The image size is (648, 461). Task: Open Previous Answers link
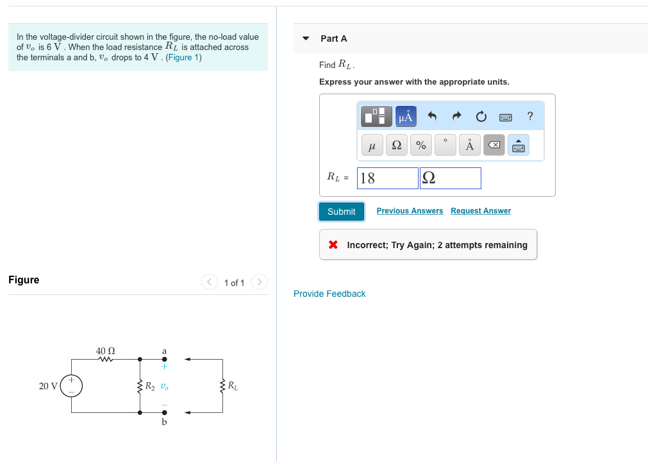coord(410,211)
